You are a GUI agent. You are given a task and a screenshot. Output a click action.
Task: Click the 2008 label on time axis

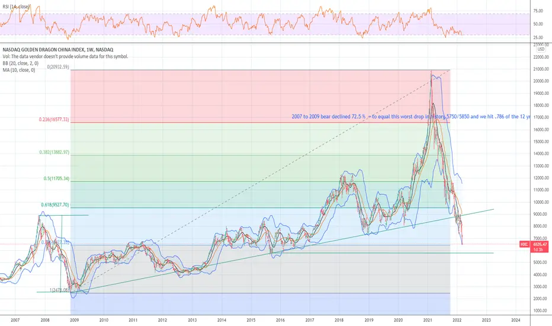(44, 320)
